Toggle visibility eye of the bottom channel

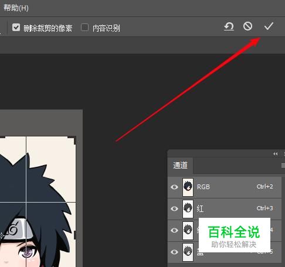174,252
